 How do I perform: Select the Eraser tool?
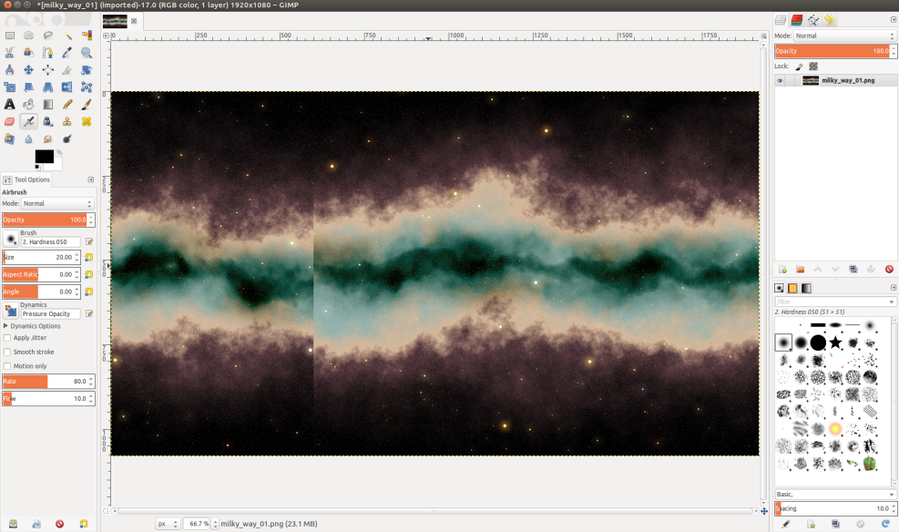click(9, 122)
